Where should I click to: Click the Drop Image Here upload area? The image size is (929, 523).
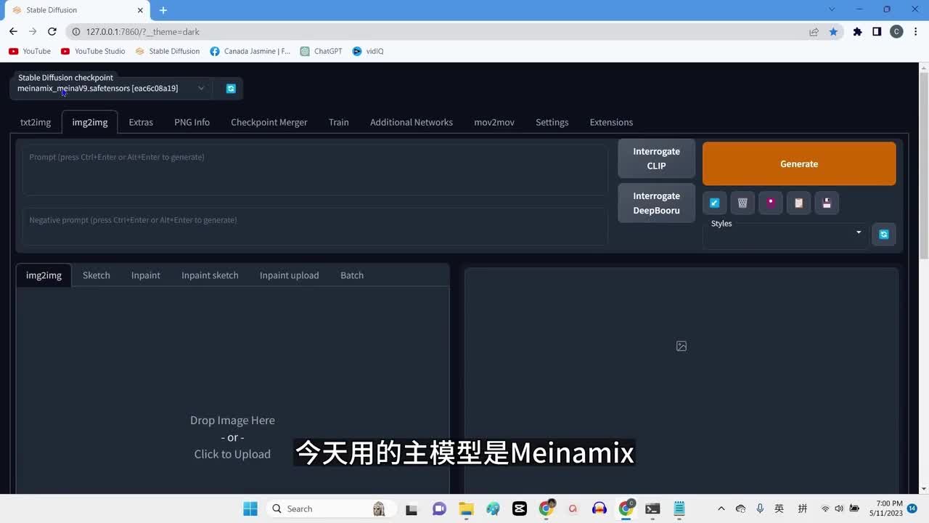pyautogui.click(x=232, y=437)
